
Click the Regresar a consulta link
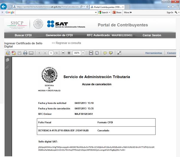point(66,43)
